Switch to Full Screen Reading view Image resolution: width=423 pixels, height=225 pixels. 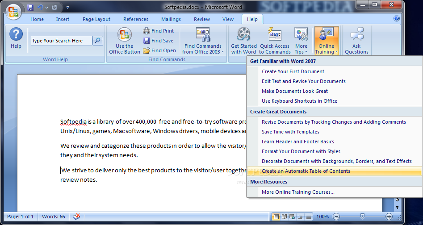pos(284,217)
